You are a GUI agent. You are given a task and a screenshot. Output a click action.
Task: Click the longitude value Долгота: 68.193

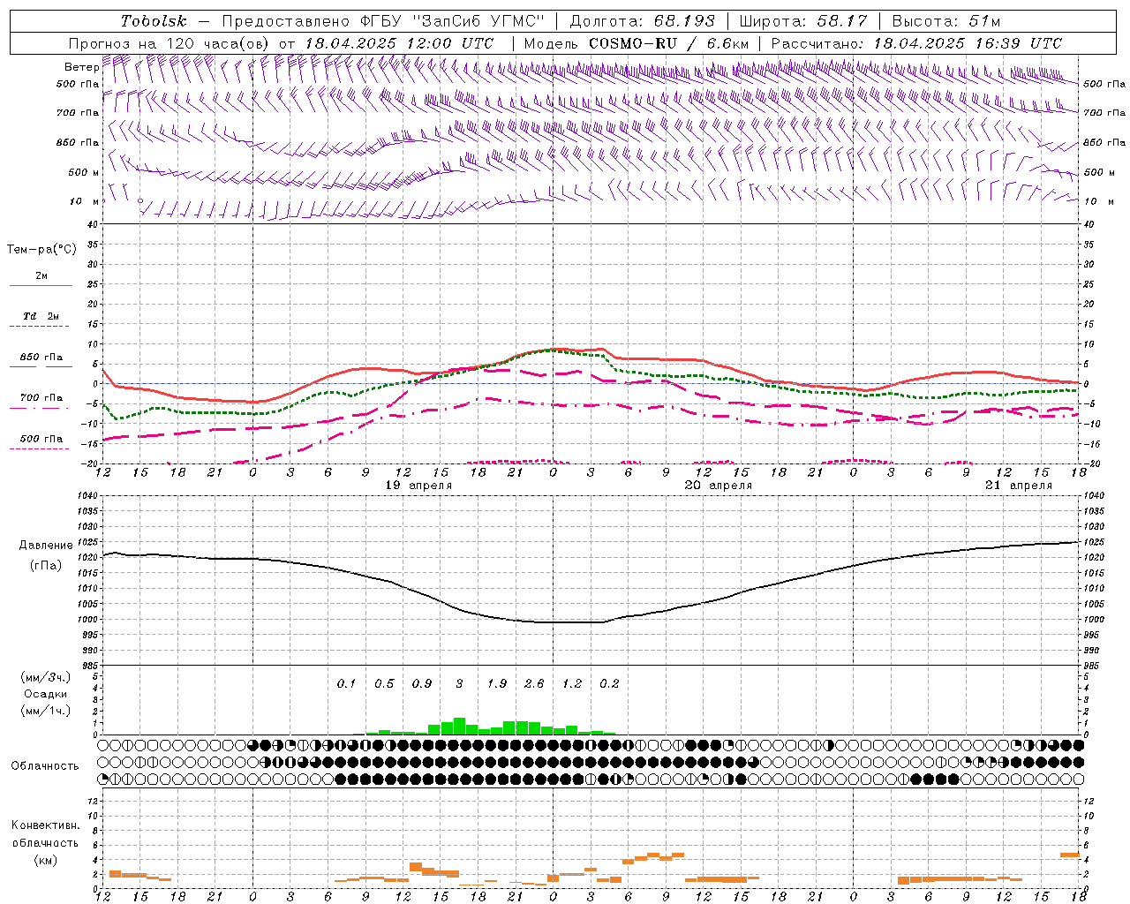(x=642, y=21)
